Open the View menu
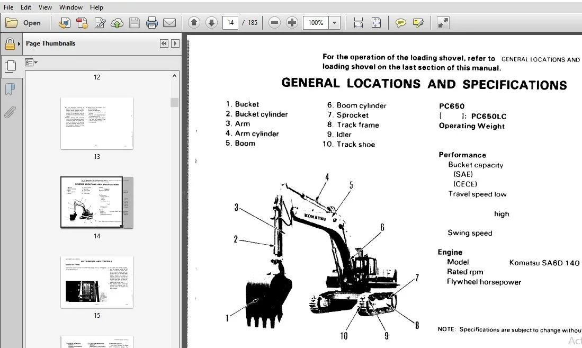The width and height of the screenshot is (582, 348). (x=46, y=7)
